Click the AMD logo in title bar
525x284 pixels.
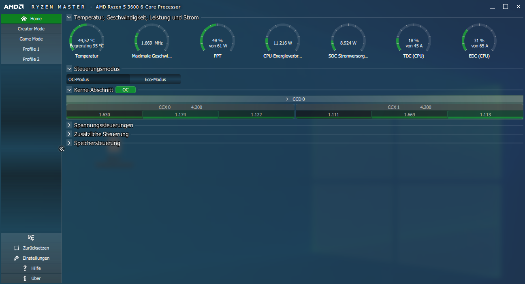click(x=14, y=7)
